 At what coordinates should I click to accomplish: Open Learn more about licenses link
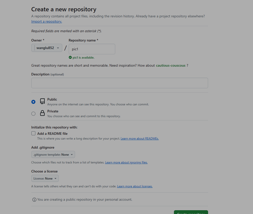click(x=135, y=186)
